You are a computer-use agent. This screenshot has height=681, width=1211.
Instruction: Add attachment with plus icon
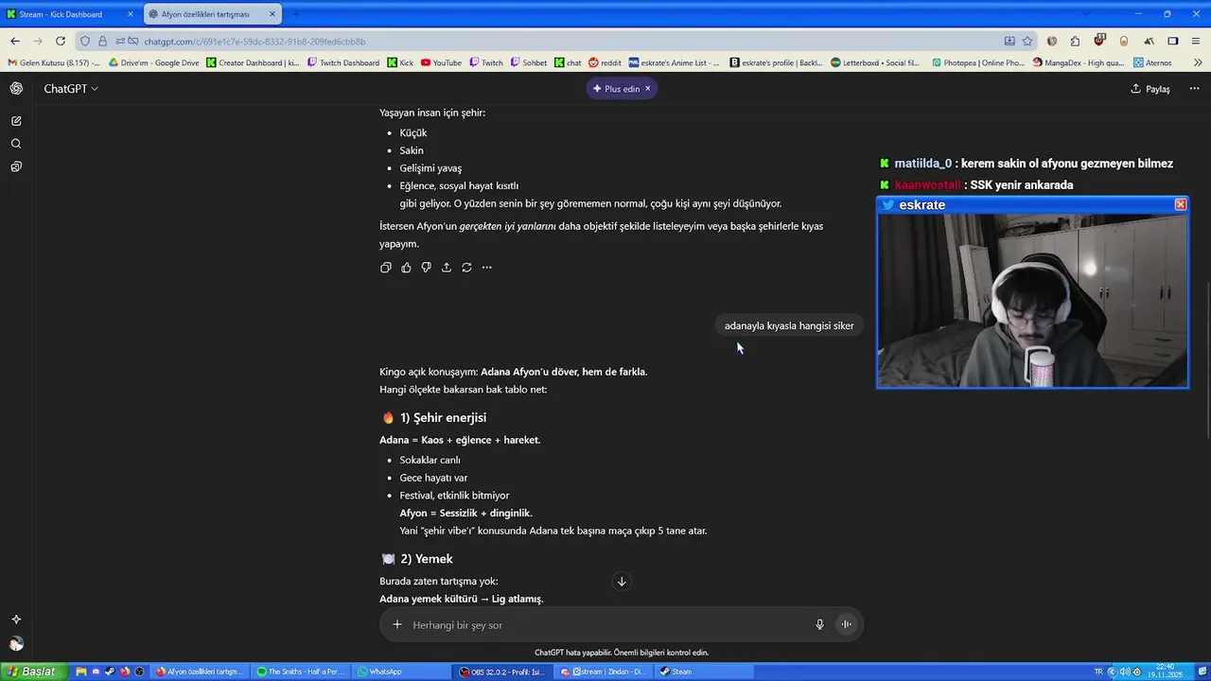tap(397, 624)
